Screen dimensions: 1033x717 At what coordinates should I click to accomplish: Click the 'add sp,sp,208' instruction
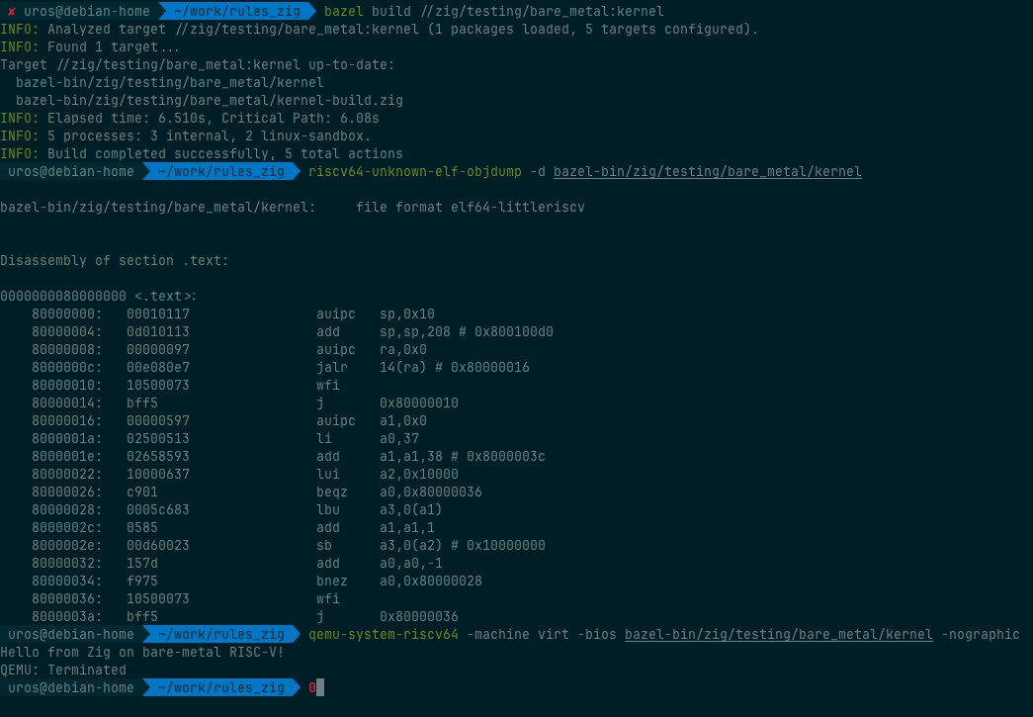(x=383, y=331)
